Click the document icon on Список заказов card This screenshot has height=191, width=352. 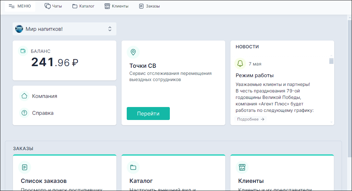(x=25, y=167)
